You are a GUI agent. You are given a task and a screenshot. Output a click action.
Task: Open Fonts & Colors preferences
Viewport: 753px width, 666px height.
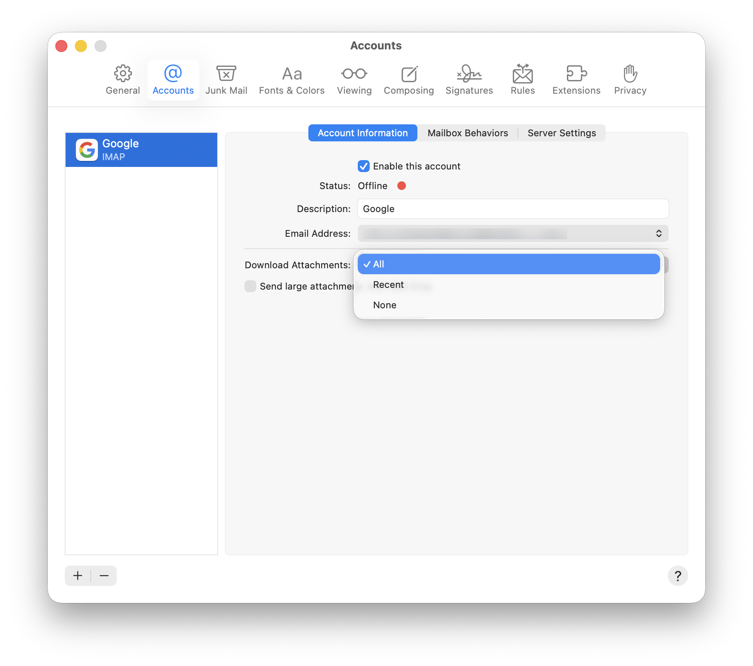click(x=292, y=80)
